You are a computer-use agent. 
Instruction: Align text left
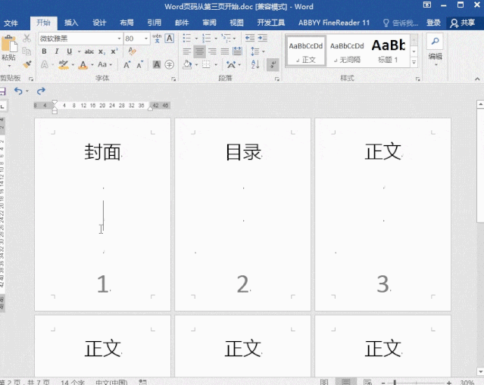tap(187, 51)
